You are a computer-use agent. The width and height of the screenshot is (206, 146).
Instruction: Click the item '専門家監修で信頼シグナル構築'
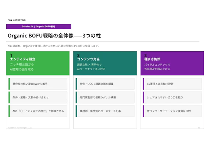tap(105, 97)
